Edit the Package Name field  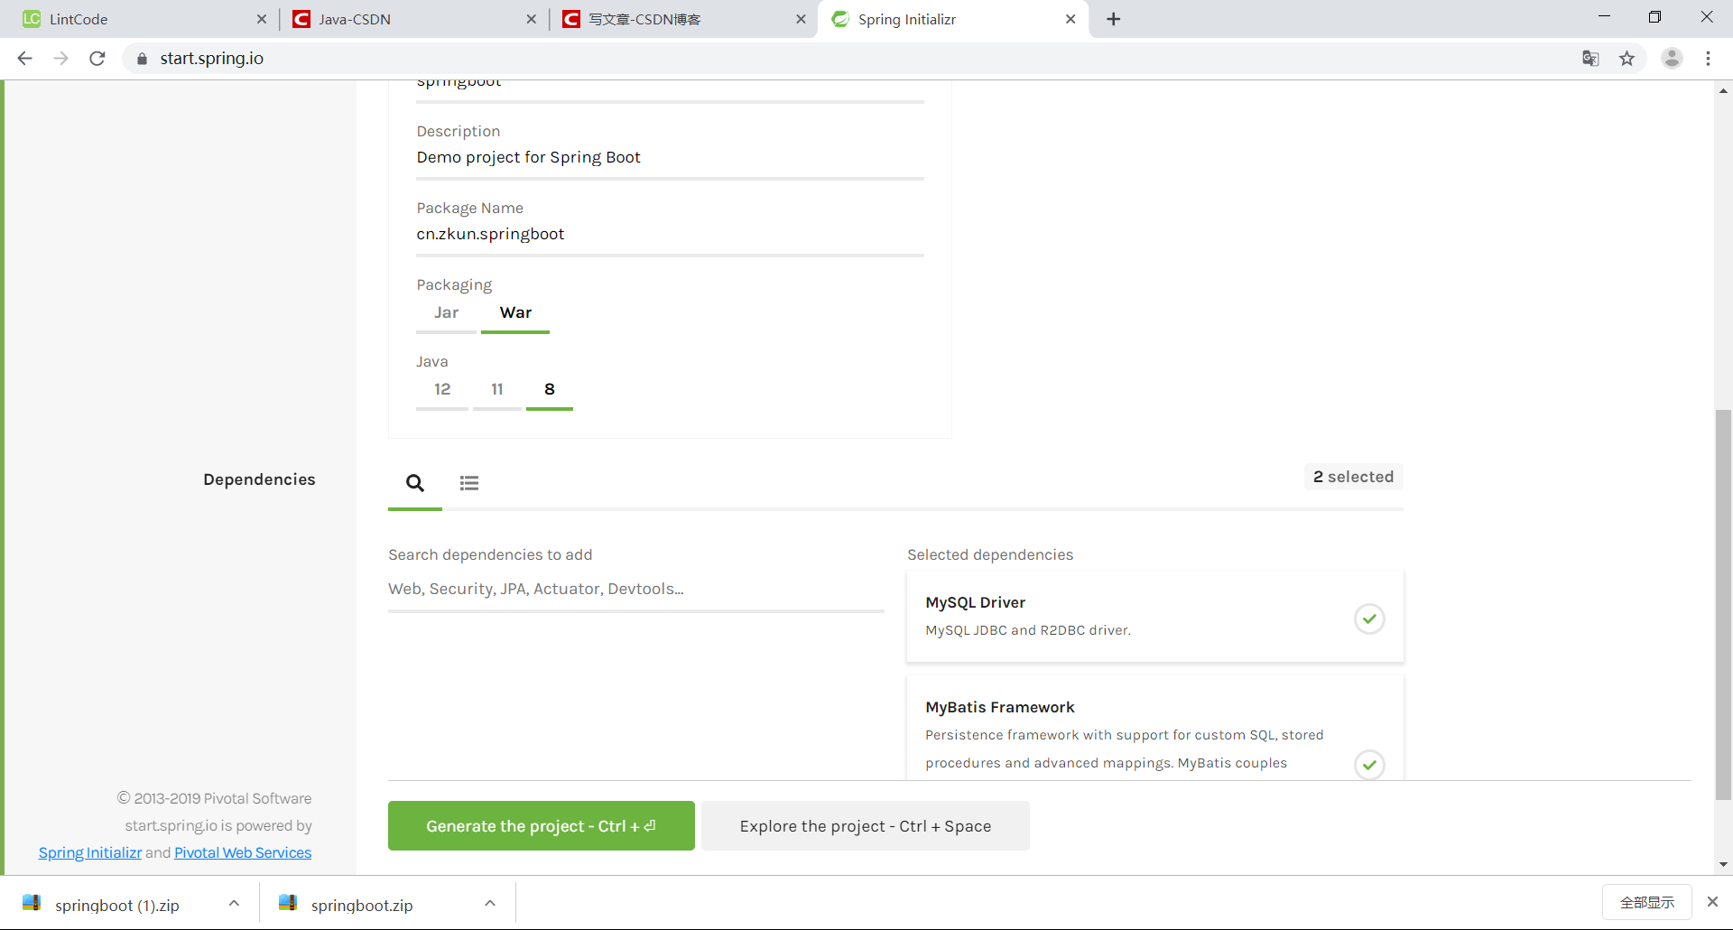coord(670,235)
